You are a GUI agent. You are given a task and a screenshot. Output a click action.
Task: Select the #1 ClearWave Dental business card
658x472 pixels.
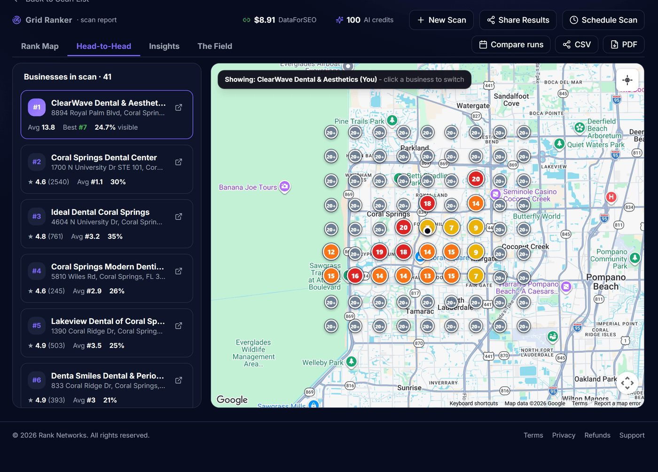click(x=107, y=115)
